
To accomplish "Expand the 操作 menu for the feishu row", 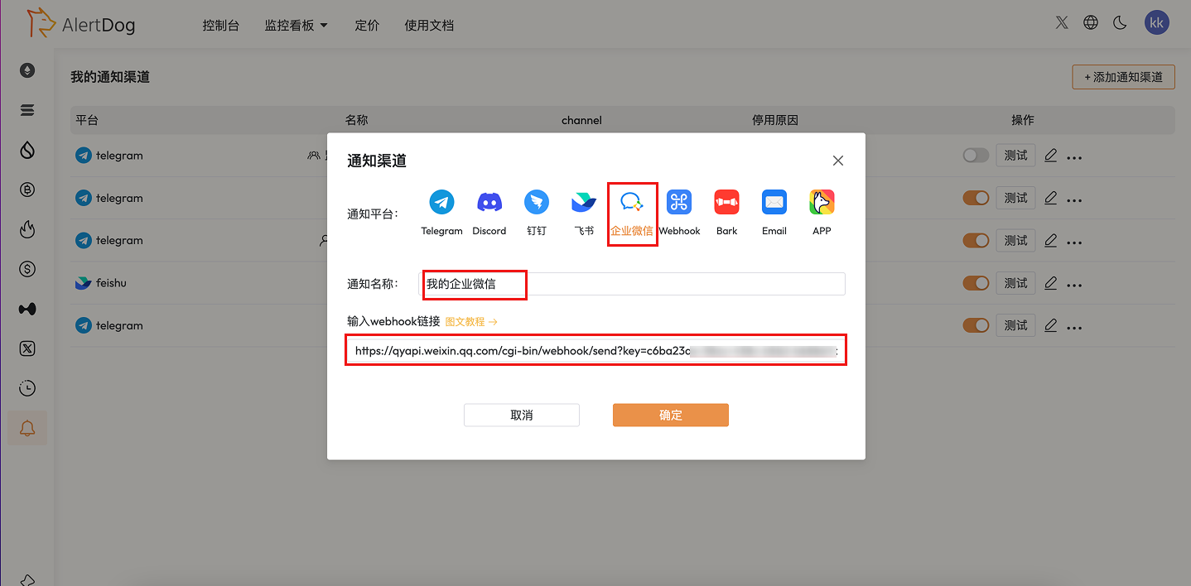I will coord(1074,282).
